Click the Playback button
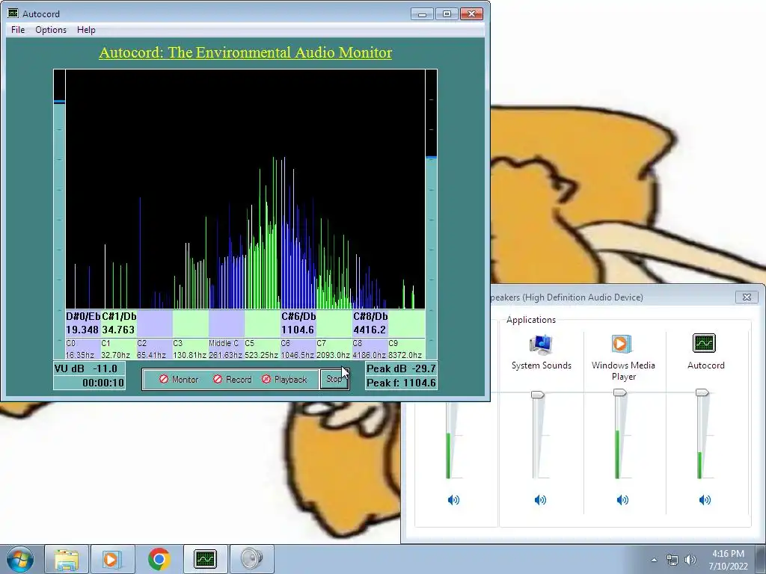766x574 pixels. pyautogui.click(x=284, y=379)
